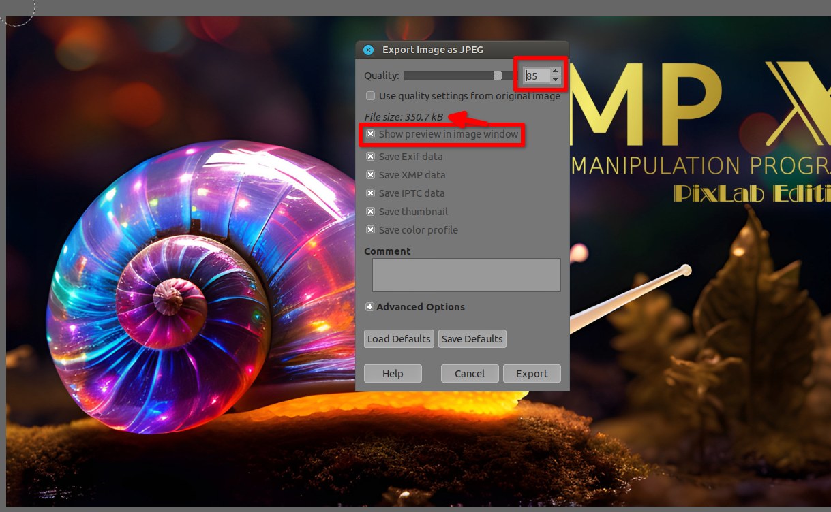The image size is (831, 512).
Task: Decrease quality with the down stepper arrow
Action: [x=556, y=80]
